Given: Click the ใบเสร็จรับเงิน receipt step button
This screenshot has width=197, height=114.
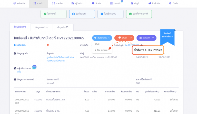Looking at the screenshot, I should [110, 14].
